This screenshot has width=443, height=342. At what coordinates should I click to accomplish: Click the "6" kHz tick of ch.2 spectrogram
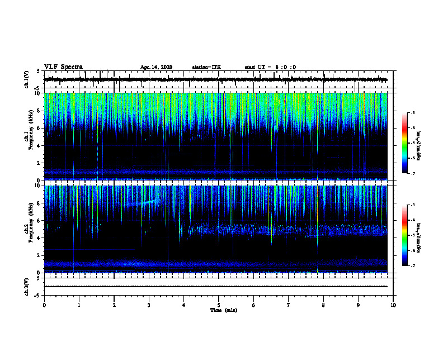[39, 221]
